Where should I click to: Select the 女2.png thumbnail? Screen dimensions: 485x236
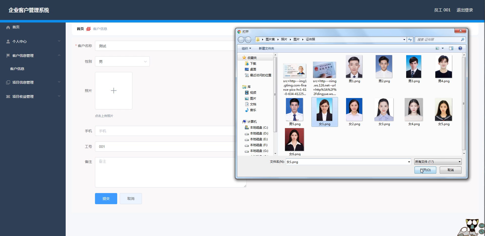coord(354,109)
